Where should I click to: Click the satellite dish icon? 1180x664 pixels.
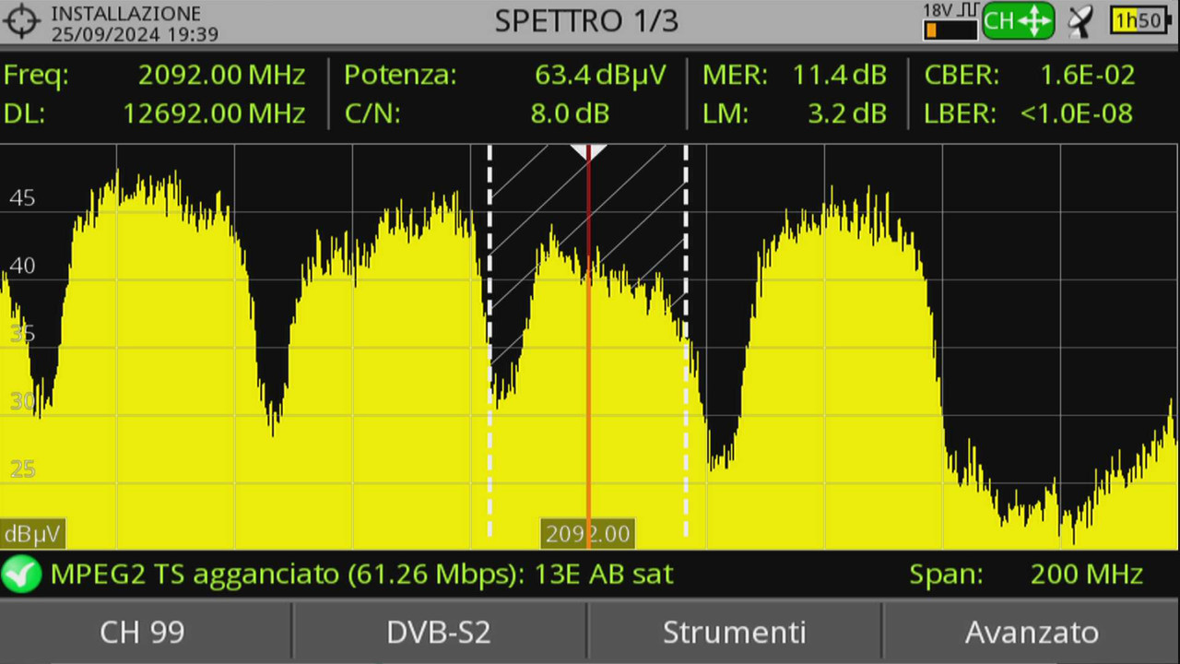[x=1081, y=21]
